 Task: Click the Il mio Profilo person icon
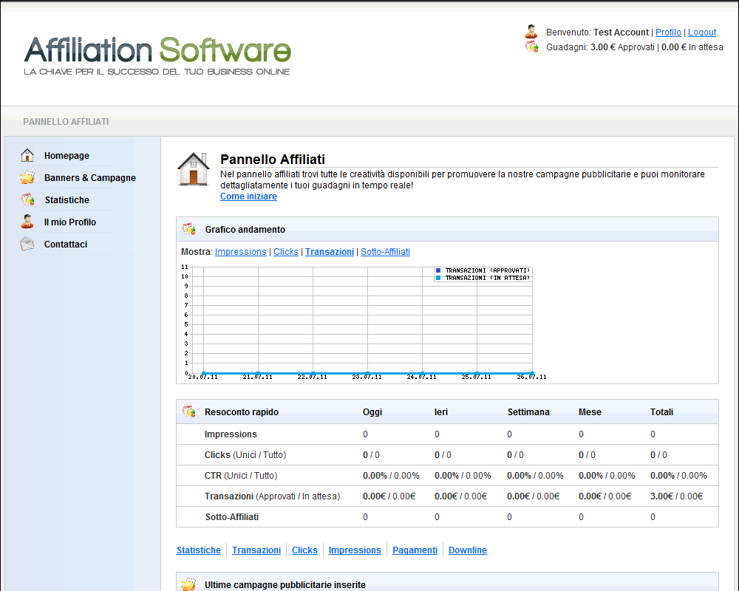[x=27, y=222]
